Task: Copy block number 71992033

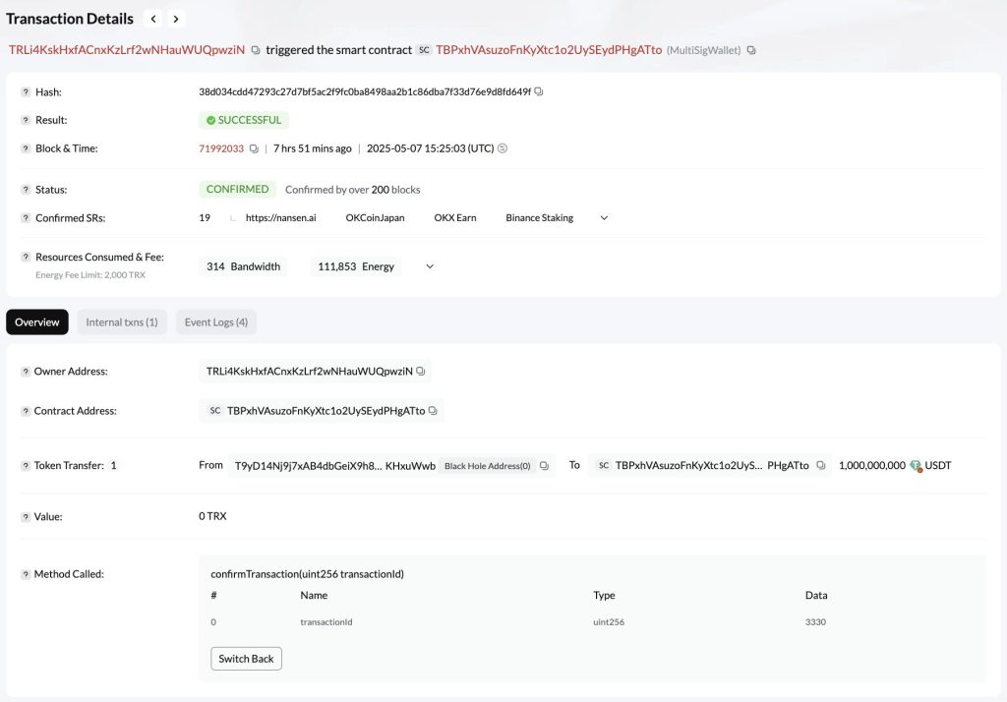Action: [254, 148]
